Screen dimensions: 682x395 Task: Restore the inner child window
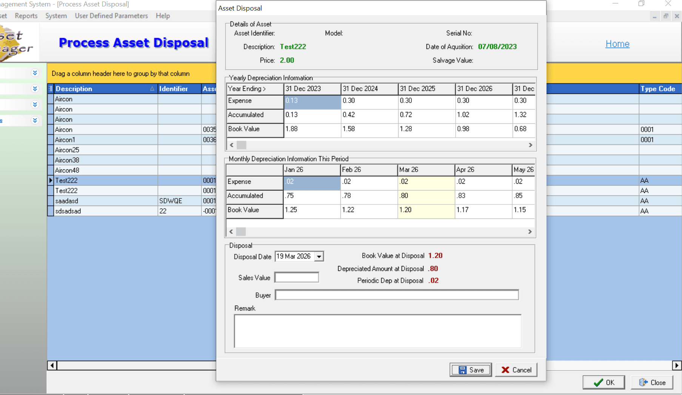pos(666,16)
